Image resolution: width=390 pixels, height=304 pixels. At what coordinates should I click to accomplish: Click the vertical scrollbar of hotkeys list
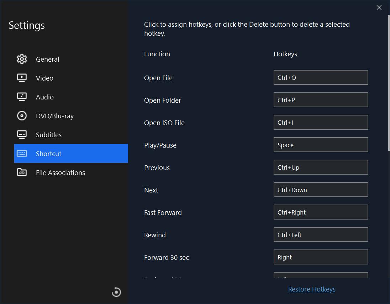(389, 82)
